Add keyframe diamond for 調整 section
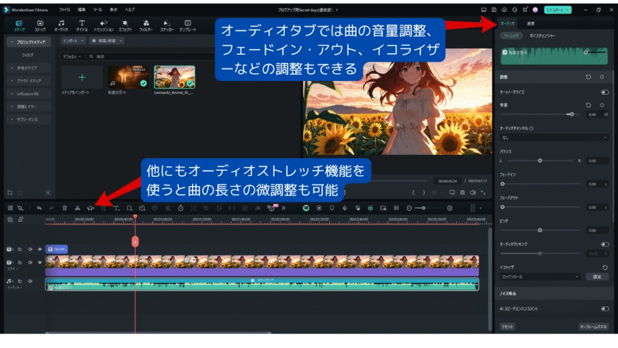This screenshot has width=618, height=348. click(x=602, y=77)
